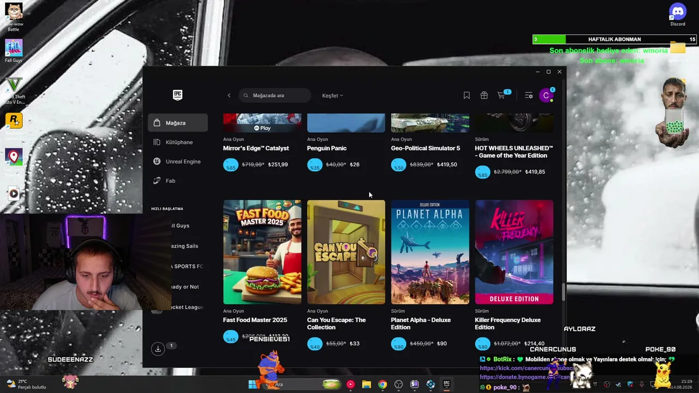This screenshot has height=393, width=699.
Task: Click the red circular play icon in taskbar
Action: [x=351, y=384]
